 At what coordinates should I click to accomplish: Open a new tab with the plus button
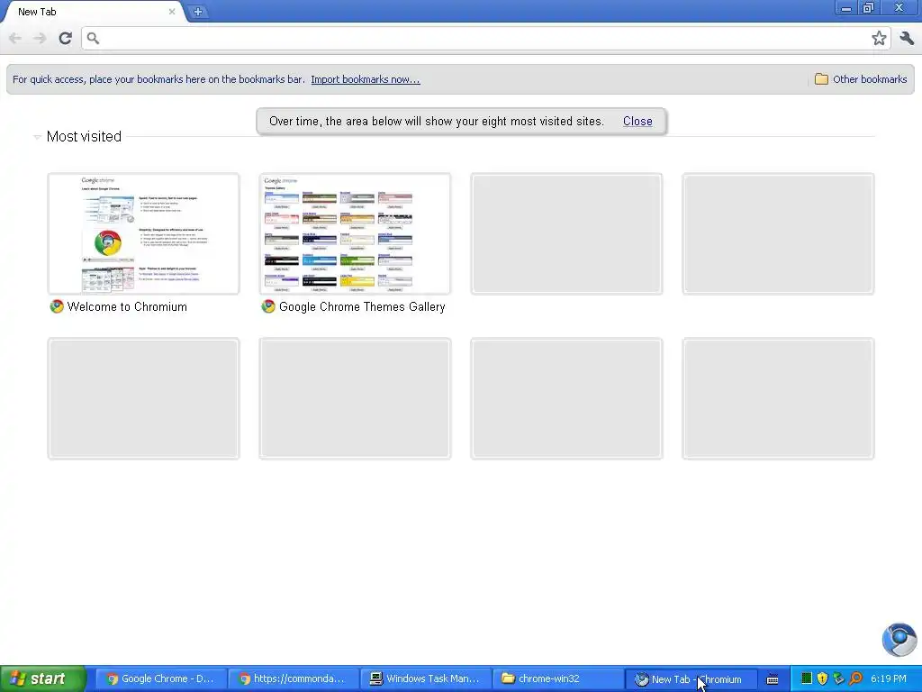click(198, 11)
